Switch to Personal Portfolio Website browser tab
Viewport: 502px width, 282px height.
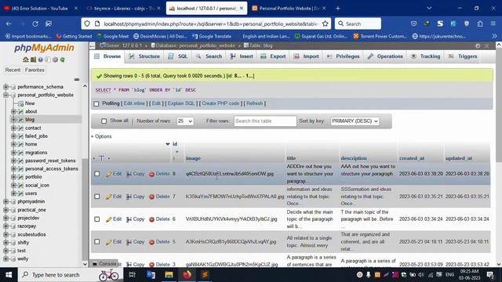tap(289, 9)
